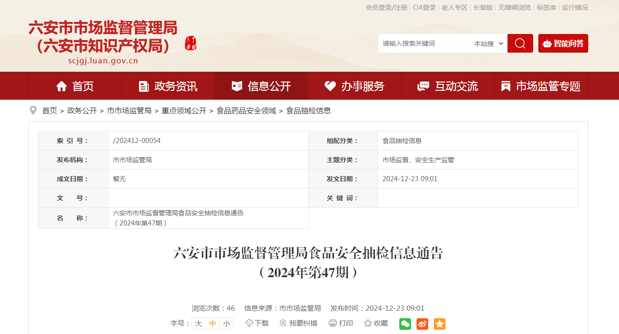The image size is (619, 334).
Task: Share via the green WeChat icon
Action: 405,324
